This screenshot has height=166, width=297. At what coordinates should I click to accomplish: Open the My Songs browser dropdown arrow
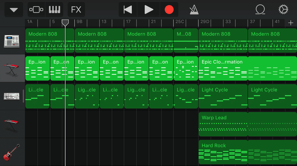[14, 10]
